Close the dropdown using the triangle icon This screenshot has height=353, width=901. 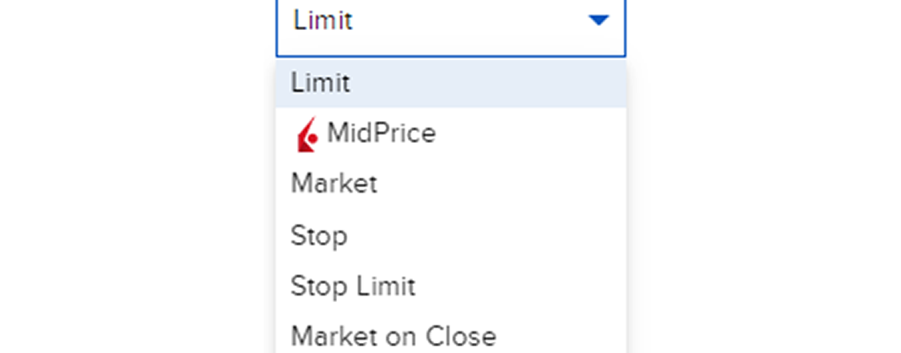(598, 20)
